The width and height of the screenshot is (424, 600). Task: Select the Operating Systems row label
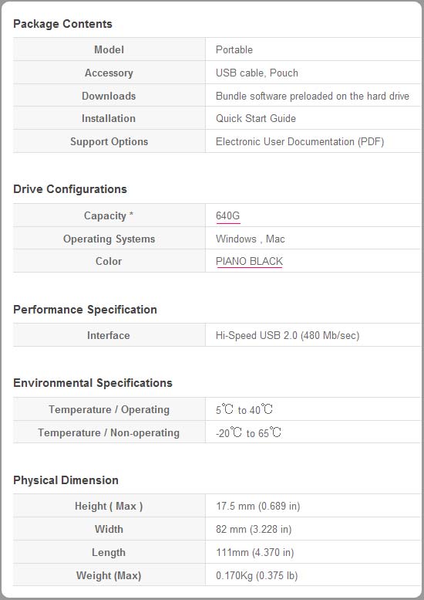[109, 239]
